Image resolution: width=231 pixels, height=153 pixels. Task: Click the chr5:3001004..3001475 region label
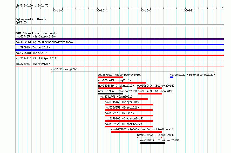tap(32, 5)
